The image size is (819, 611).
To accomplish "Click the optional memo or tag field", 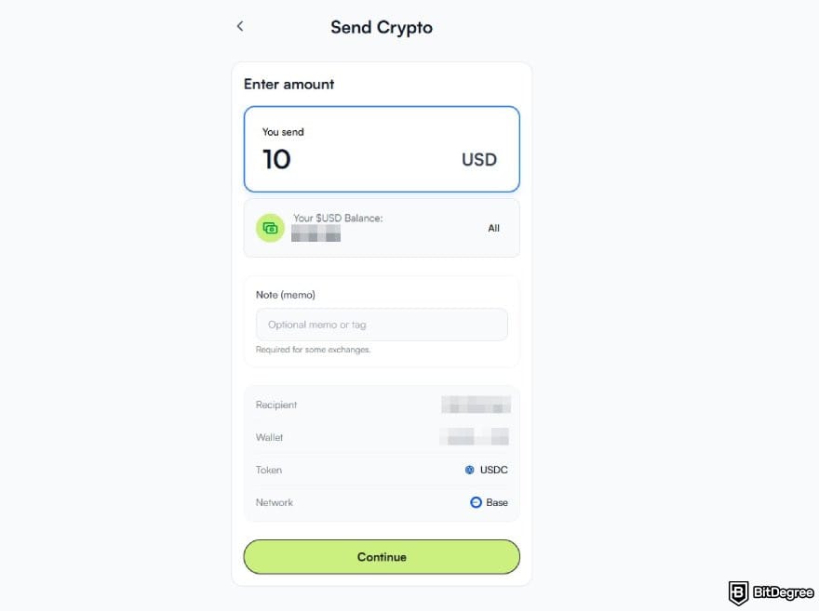I will point(382,324).
